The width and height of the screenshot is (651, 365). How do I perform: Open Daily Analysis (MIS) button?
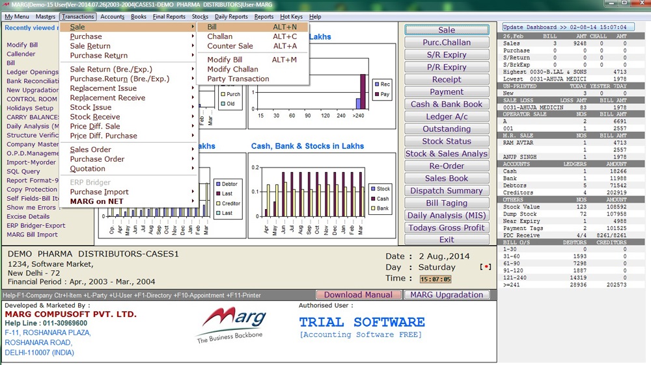[x=447, y=216]
